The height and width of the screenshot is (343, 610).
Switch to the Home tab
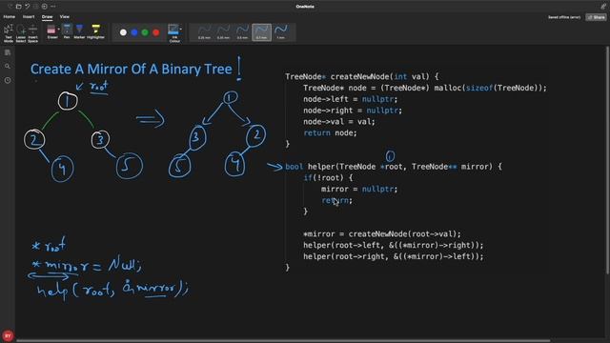10,17
